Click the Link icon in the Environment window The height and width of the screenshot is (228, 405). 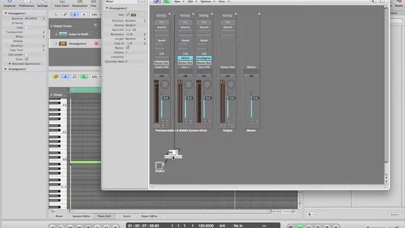[x=157, y=1]
